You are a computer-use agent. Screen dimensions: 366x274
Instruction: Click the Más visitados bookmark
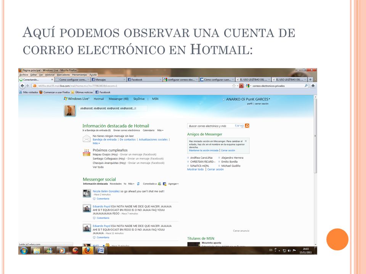(29, 92)
